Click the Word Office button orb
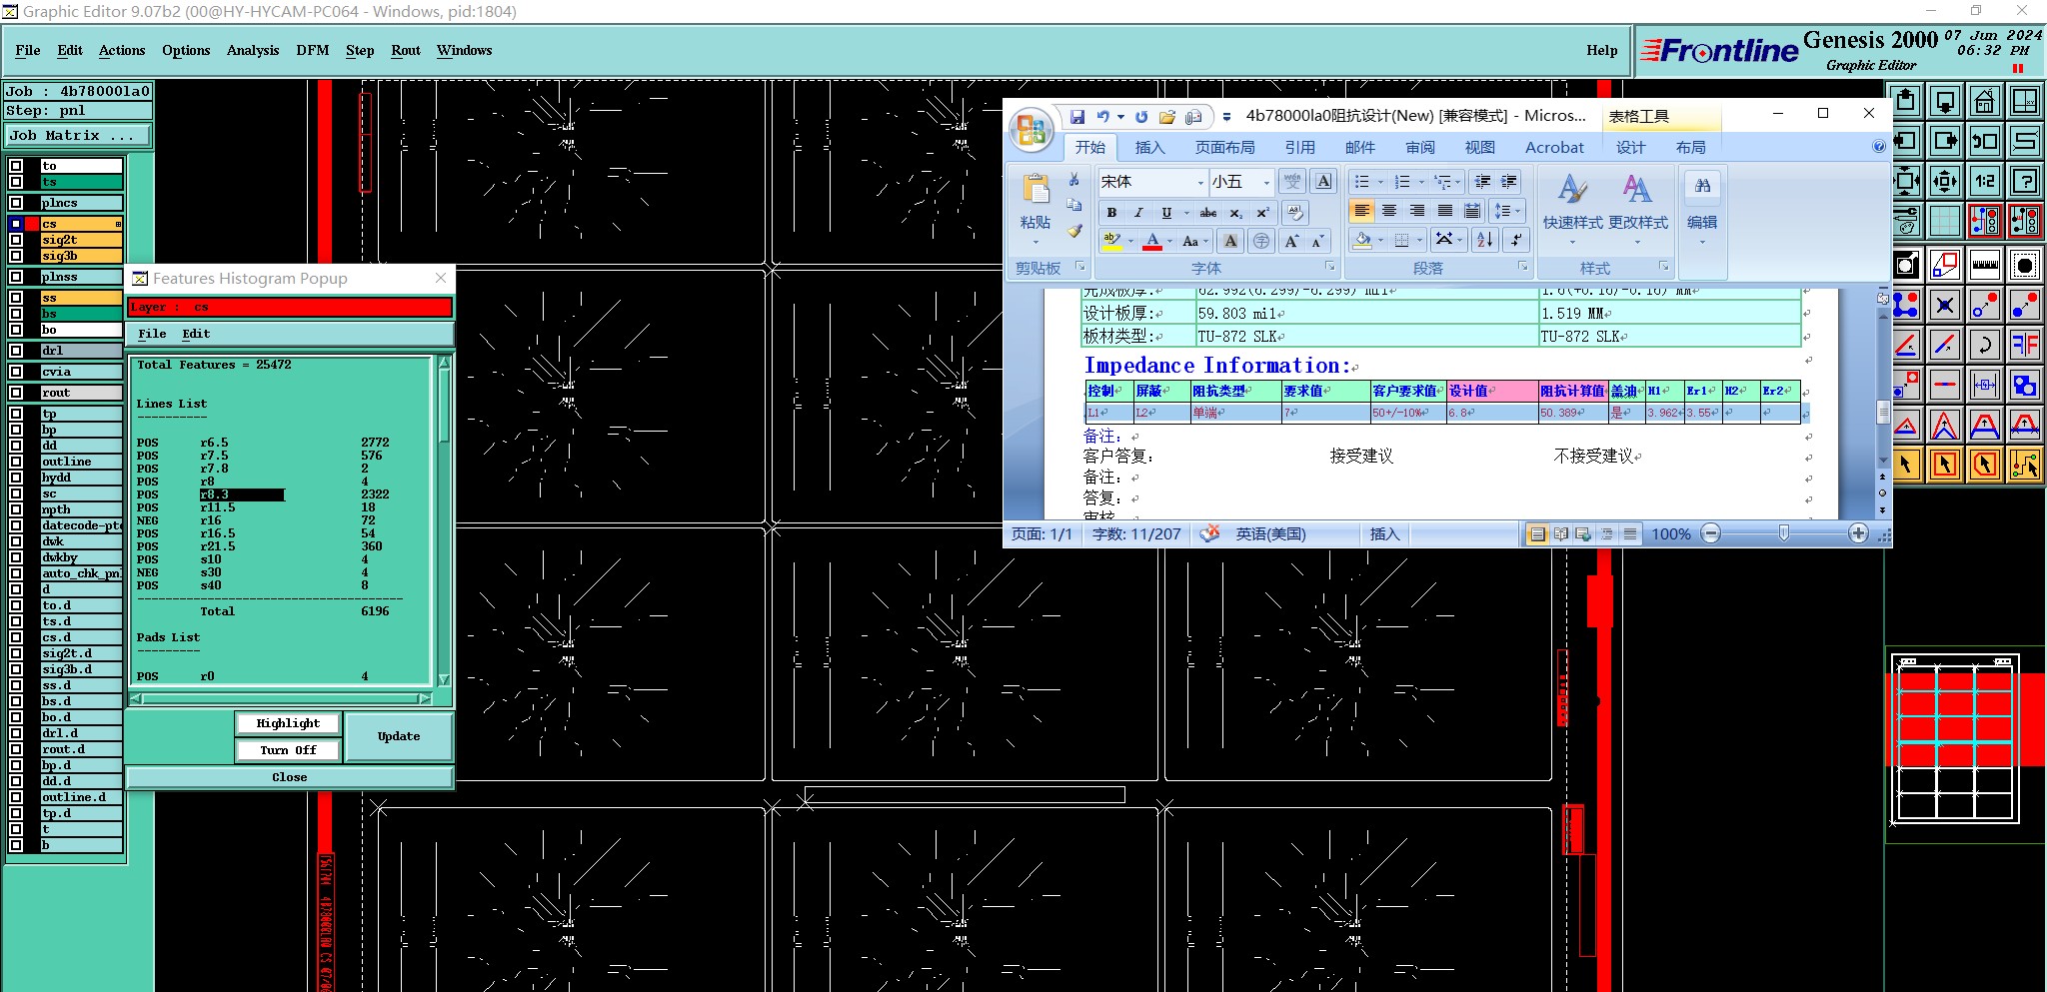Image resolution: width=2047 pixels, height=992 pixels. point(1030,130)
